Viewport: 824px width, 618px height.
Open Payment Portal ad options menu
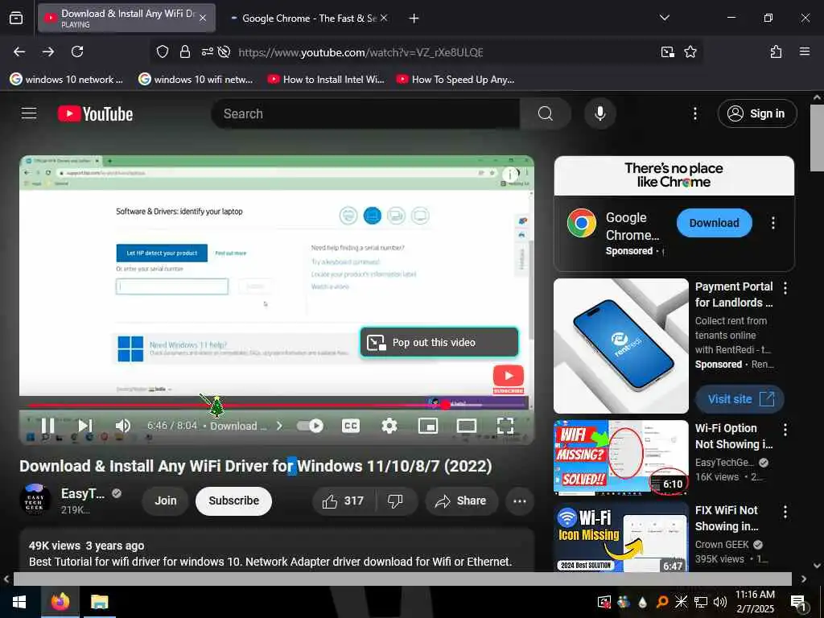(x=785, y=287)
